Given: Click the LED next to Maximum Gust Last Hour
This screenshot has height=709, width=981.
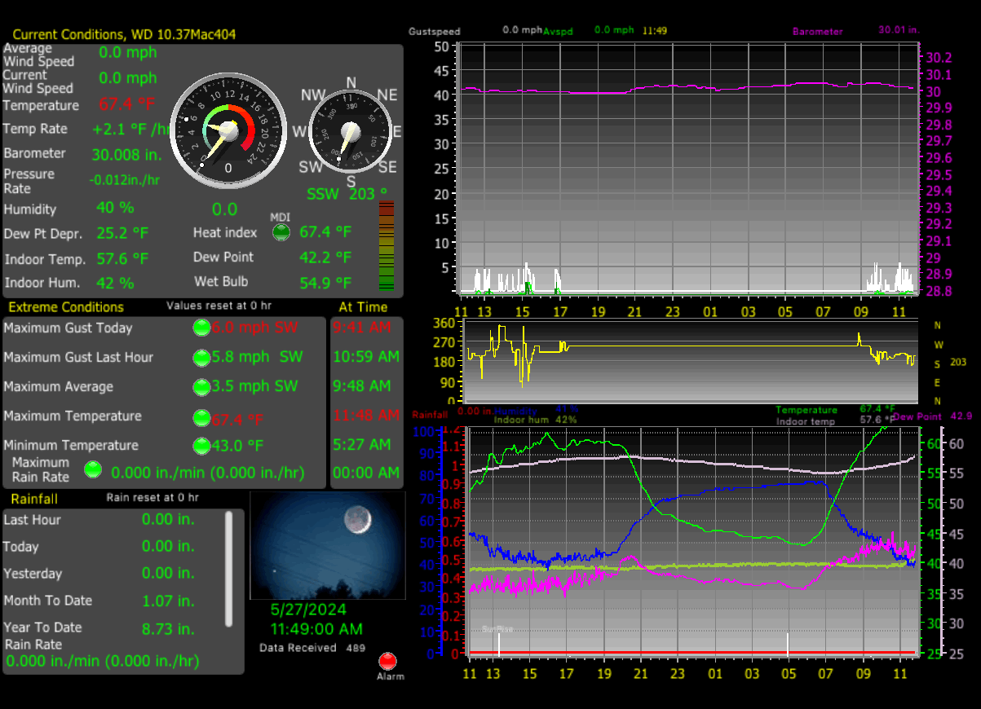Looking at the screenshot, I should [201, 357].
